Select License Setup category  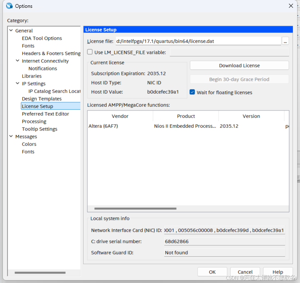(x=50, y=106)
